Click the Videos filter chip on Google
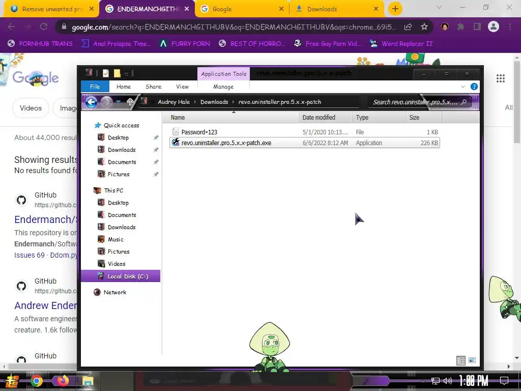The width and height of the screenshot is (521, 391). click(x=31, y=108)
